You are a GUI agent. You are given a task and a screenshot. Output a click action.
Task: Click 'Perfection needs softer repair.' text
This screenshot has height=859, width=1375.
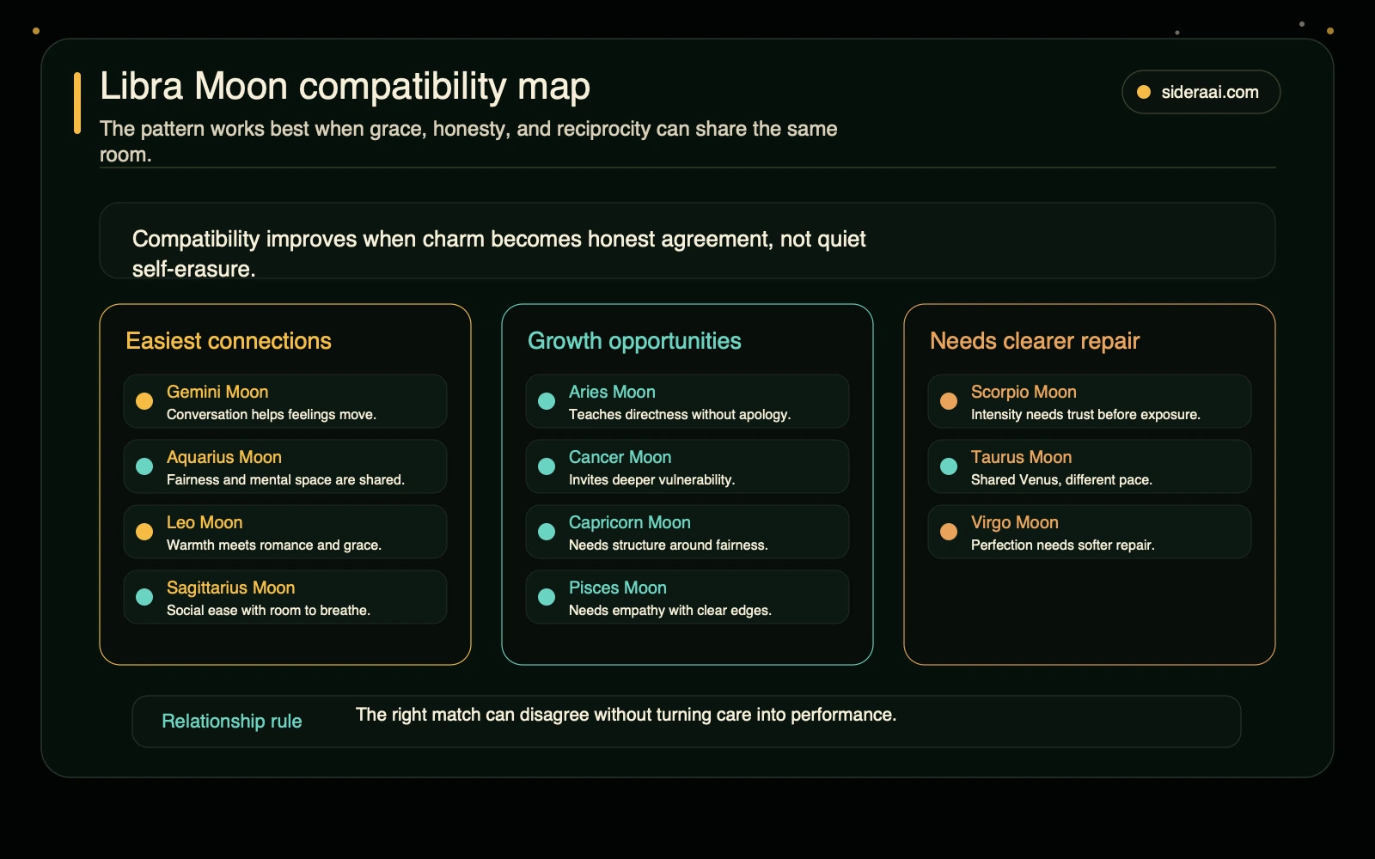tap(1063, 545)
